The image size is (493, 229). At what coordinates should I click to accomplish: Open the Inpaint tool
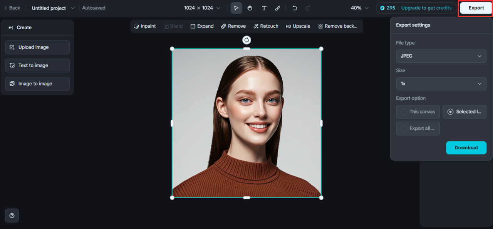point(145,26)
